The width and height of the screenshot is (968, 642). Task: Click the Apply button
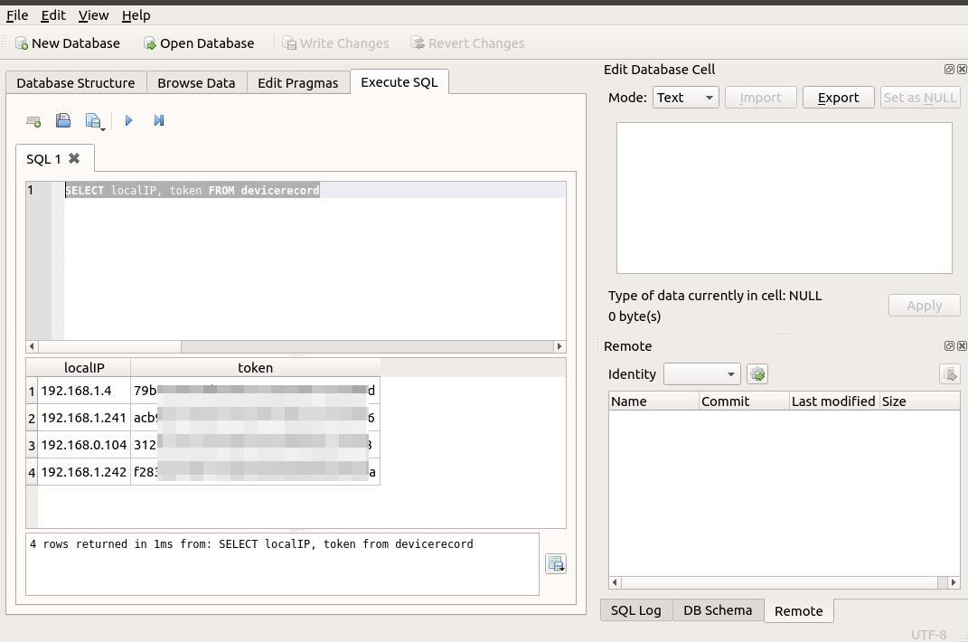(x=925, y=306)
